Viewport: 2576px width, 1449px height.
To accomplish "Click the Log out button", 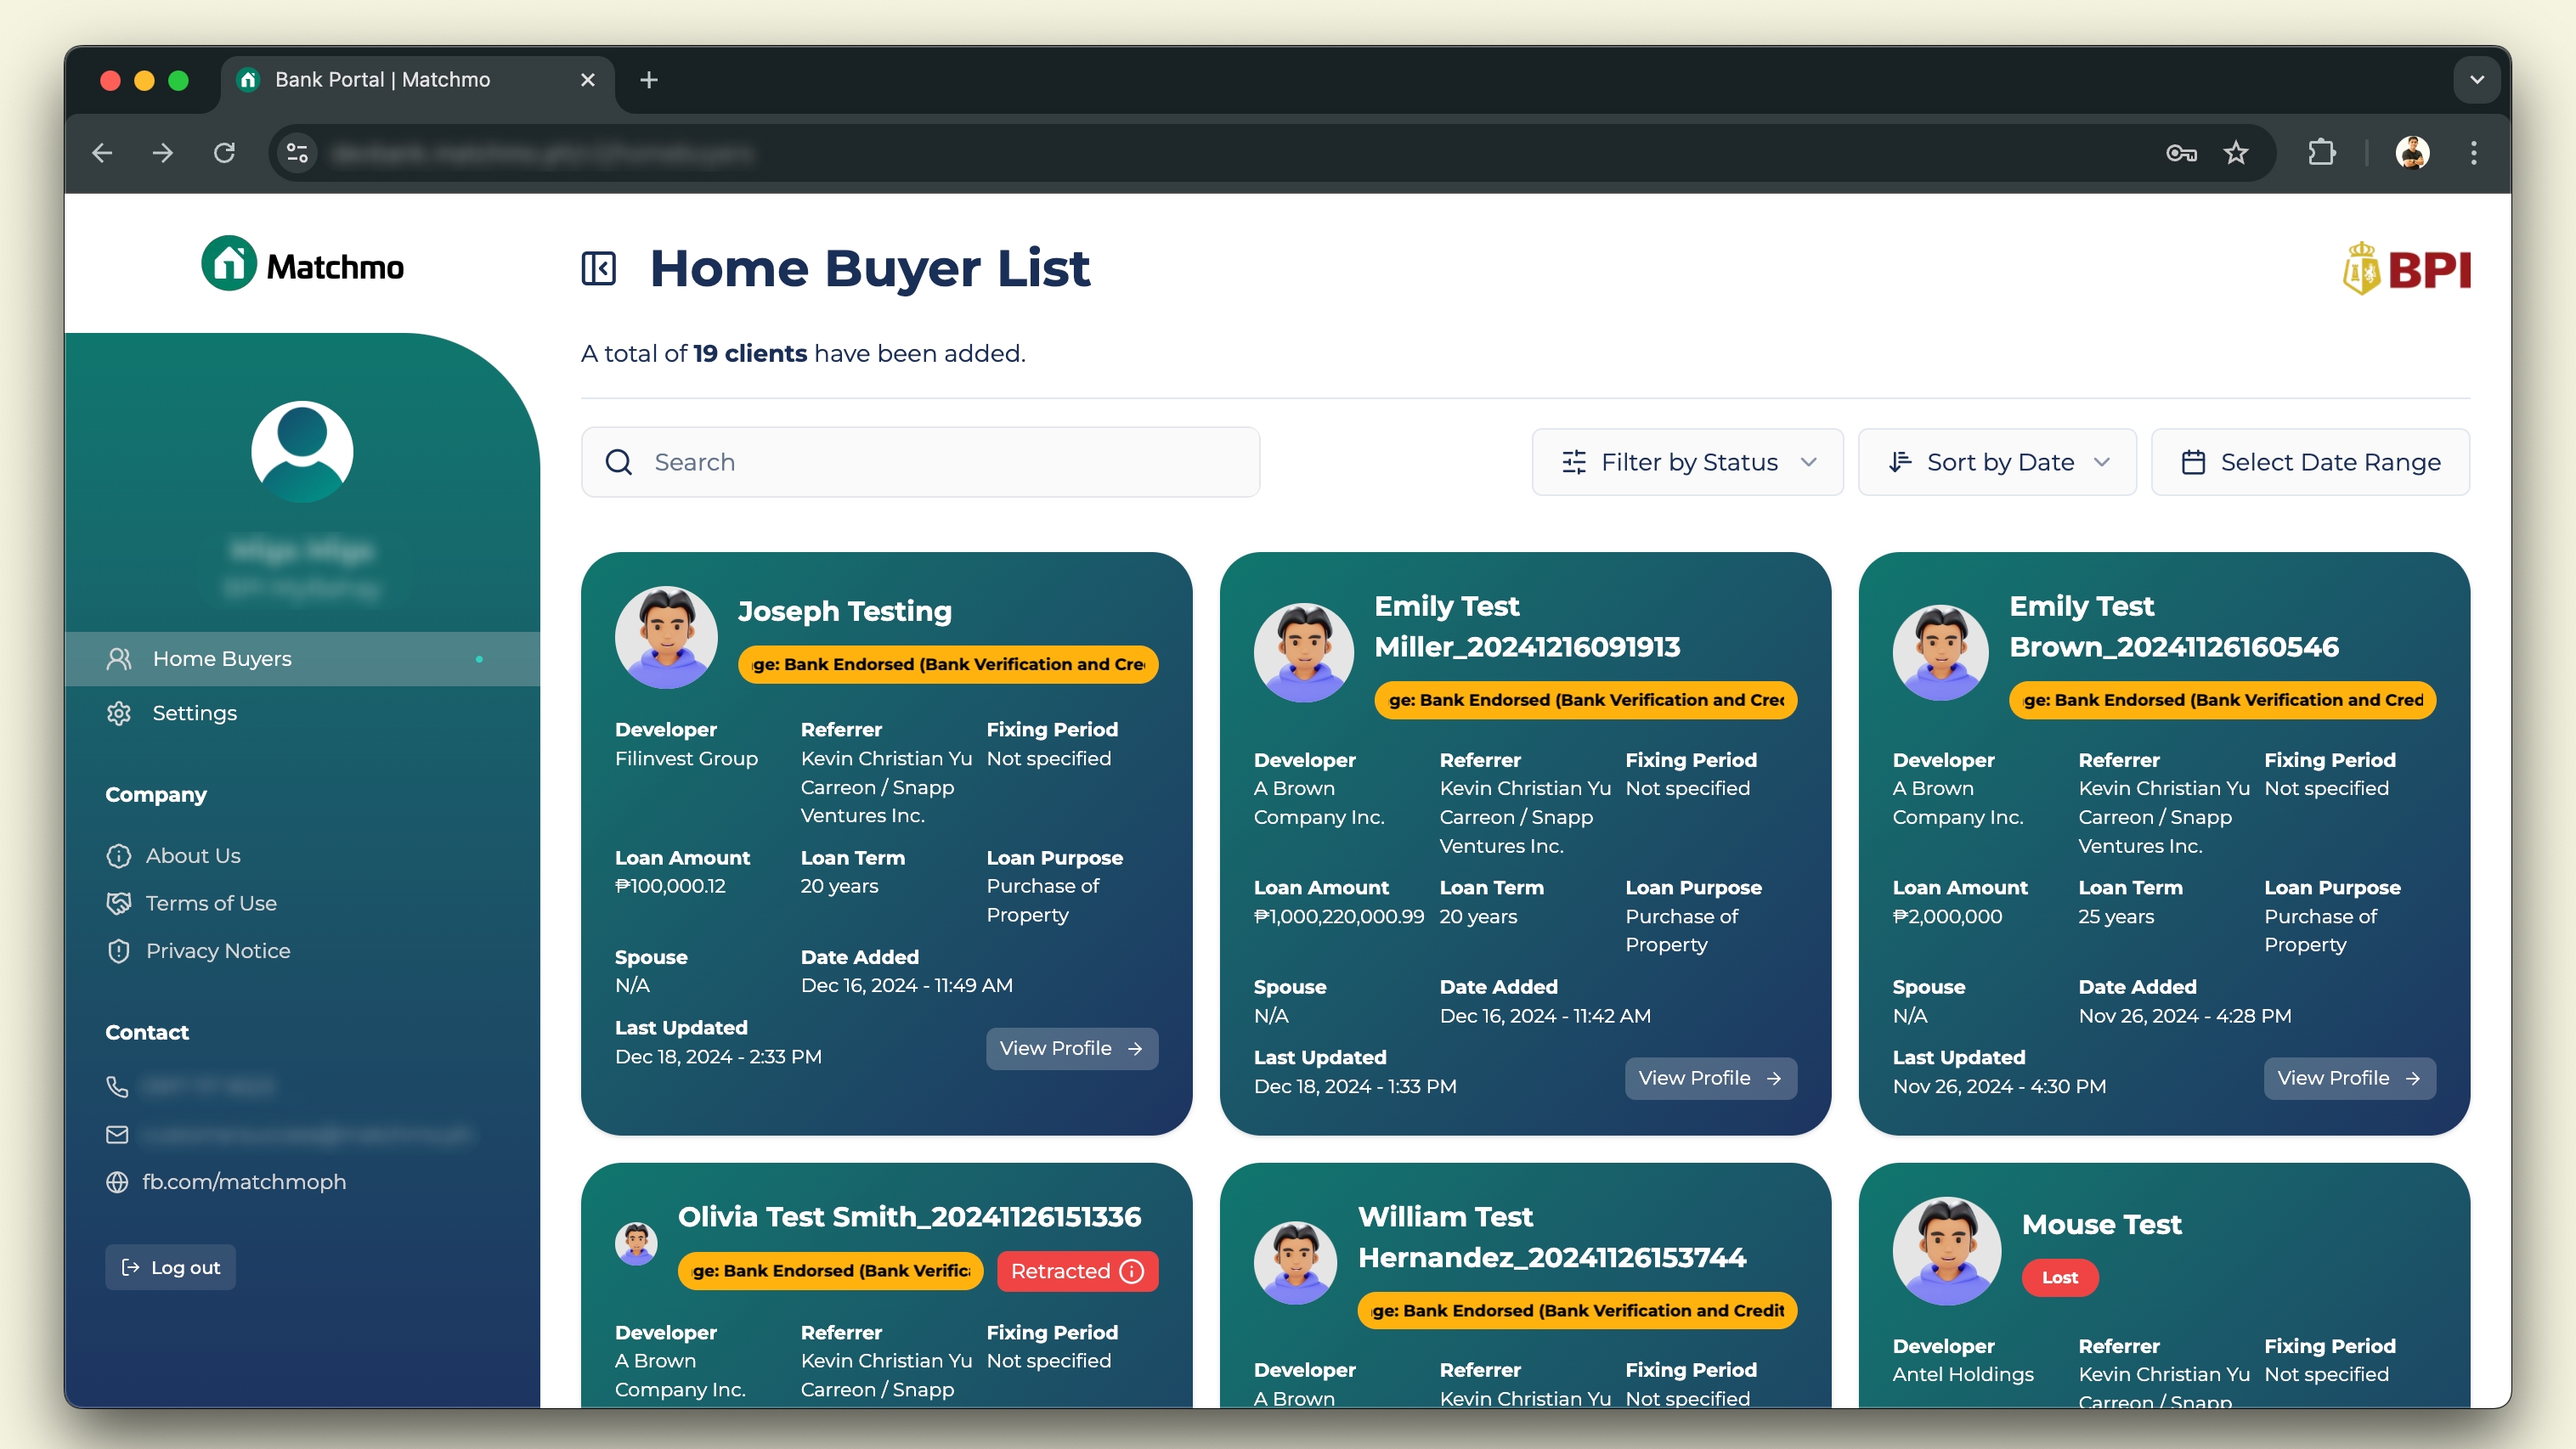I will [x=170, y=1267].
